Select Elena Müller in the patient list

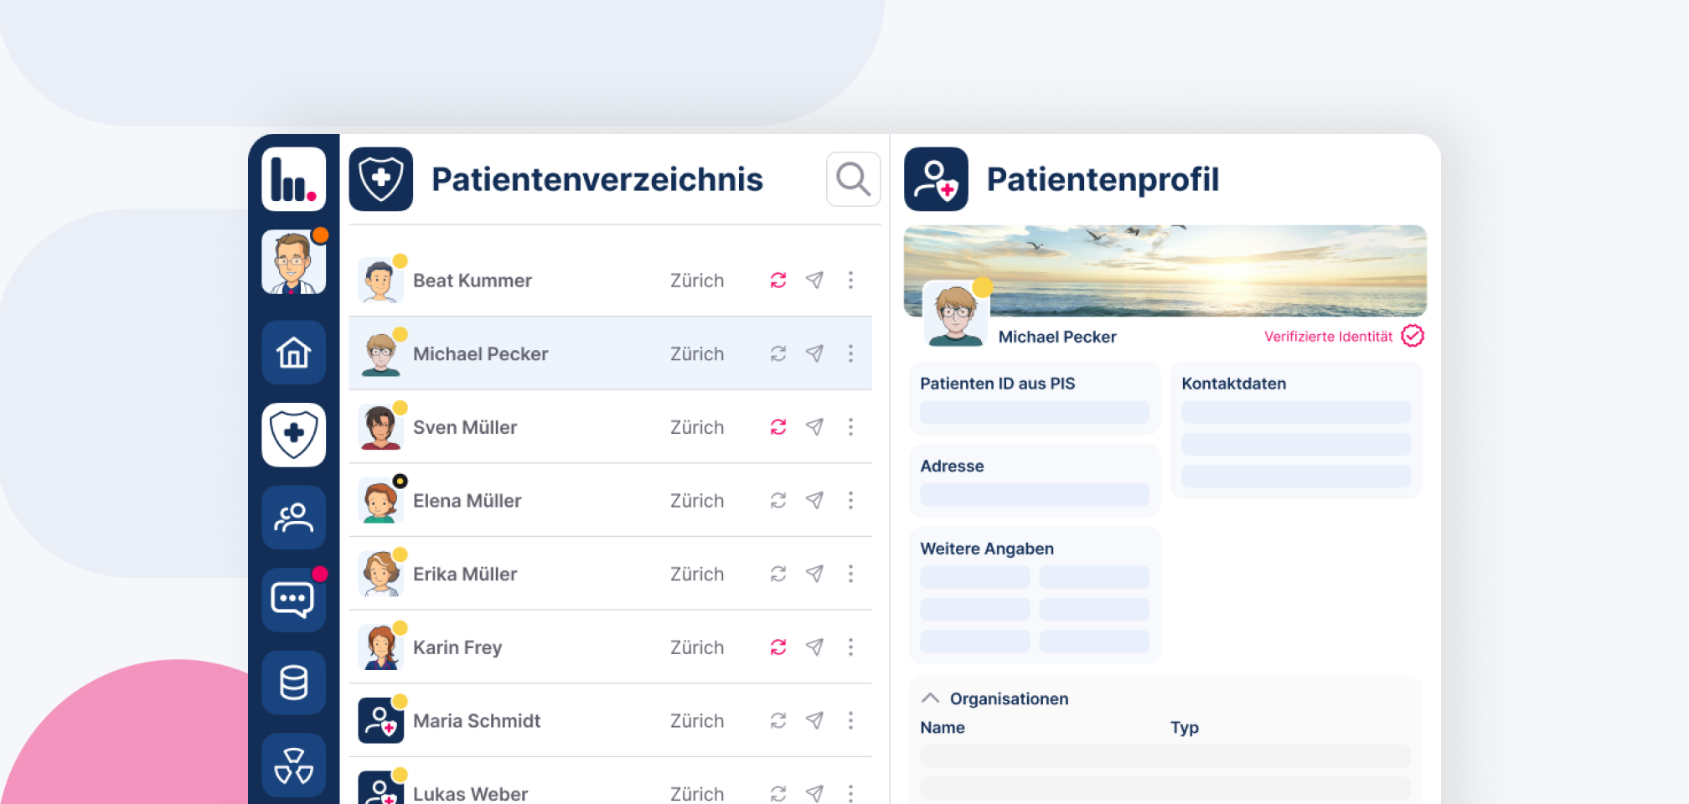coord(467,501)
